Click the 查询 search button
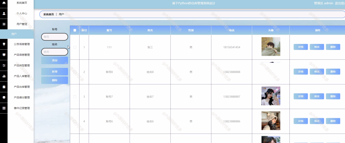Image resolution: width=345 pixels, height=143 pixels. (55, 60)
